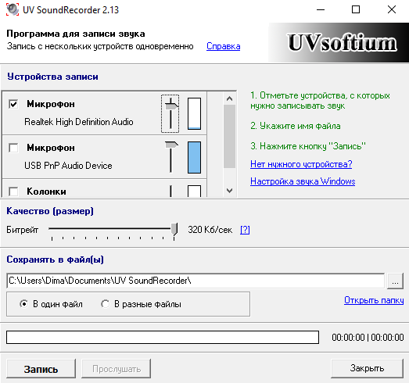This screenshot has width=409, height=383.
Task: Minimize the UV SoundRecorder window
Action: point(321,10)
